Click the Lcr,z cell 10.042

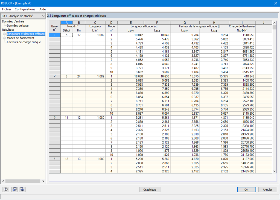click(157, 35)
